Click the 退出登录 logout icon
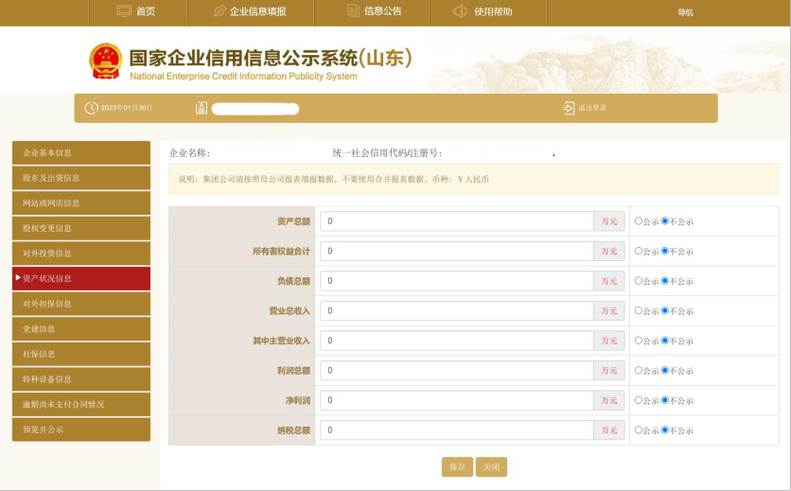The image size is (791, 491). click(x=569, y=108)
